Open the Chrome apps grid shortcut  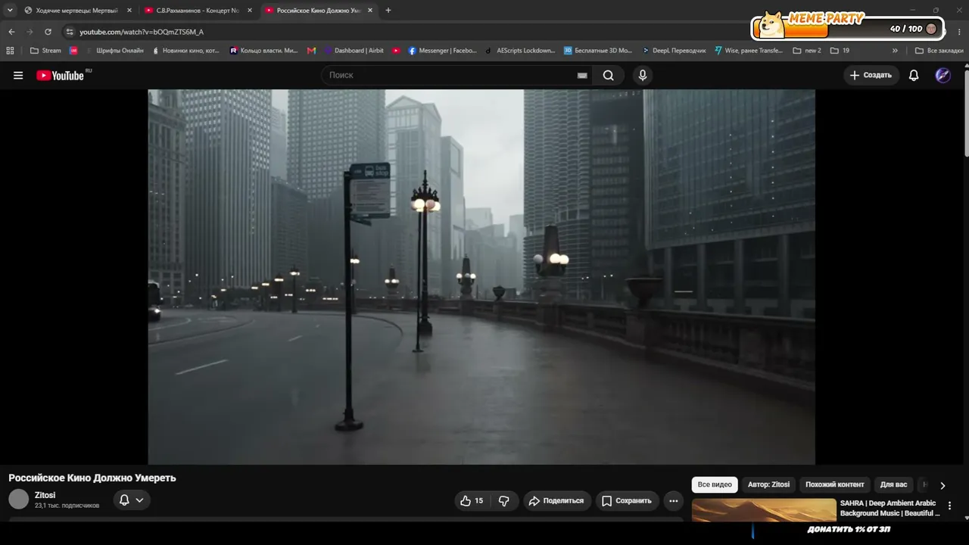click(10, 51)
